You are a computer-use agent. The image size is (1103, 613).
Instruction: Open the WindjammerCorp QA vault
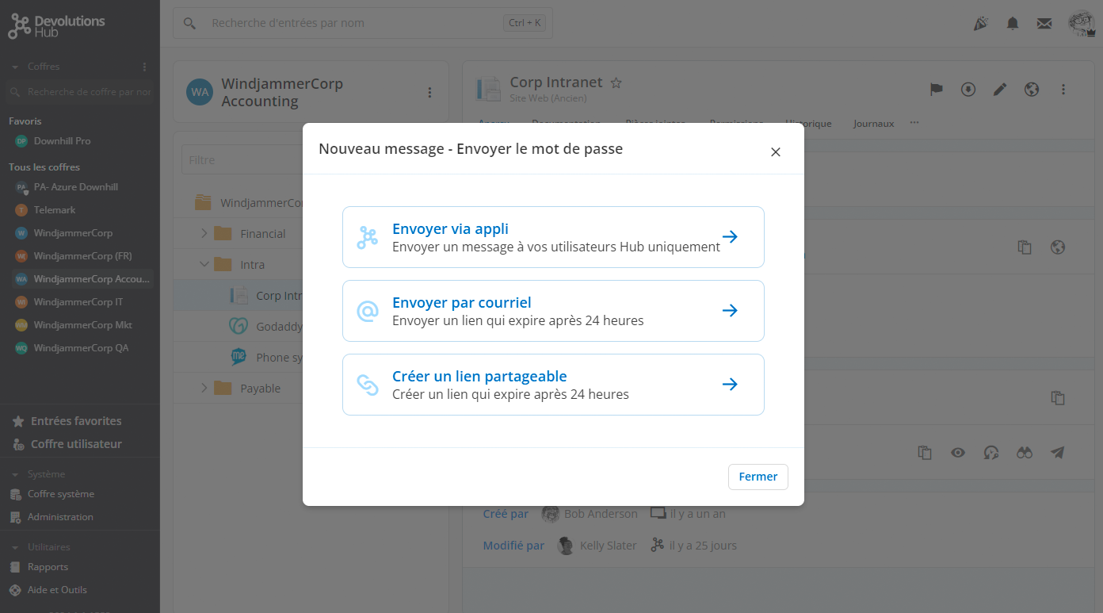point(79,348)
